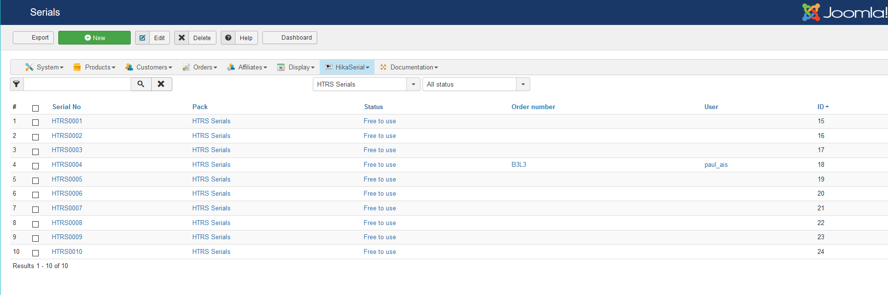
Task: Click the magnifier search icon
Action: [141, 84]
